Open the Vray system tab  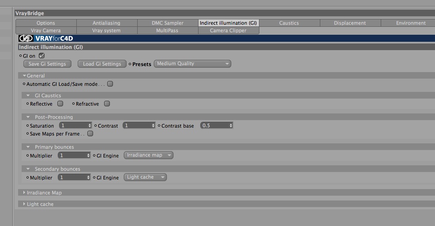tap(107, 30)
